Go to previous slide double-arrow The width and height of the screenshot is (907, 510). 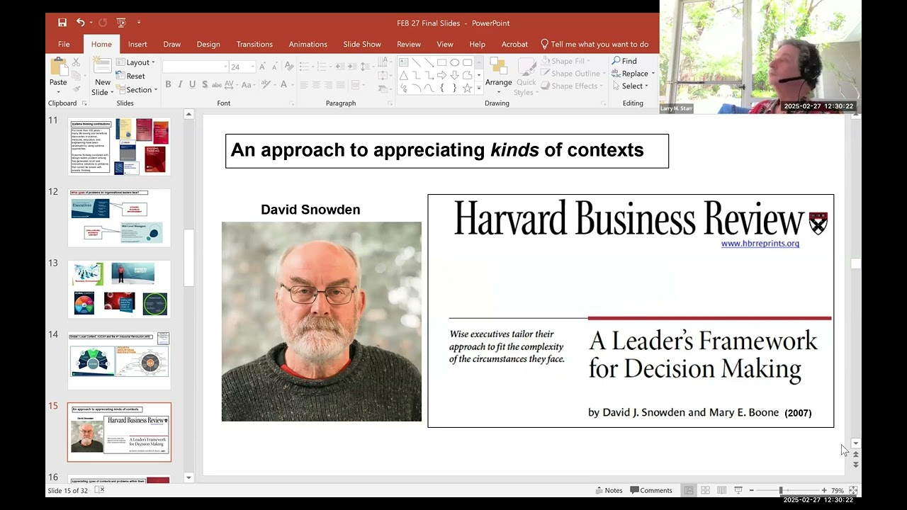(x=855, y=454)
